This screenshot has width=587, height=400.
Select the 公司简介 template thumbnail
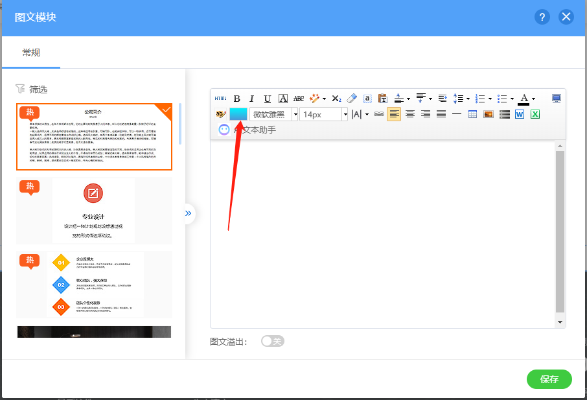tap(94, 137)
